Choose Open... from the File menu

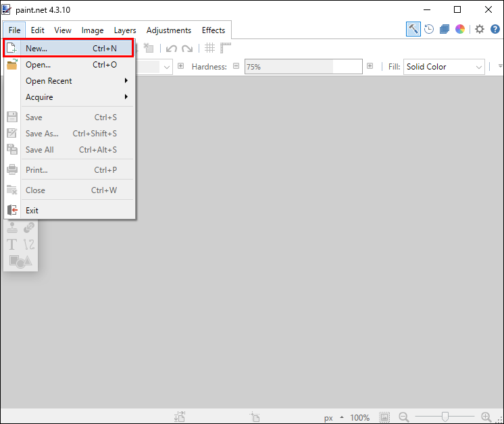pyautogui.click(x=68, y=65)
